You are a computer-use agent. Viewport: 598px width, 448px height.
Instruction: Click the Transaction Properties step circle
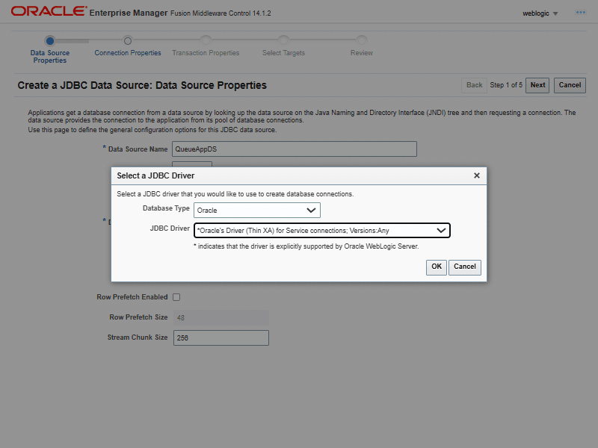206,41
